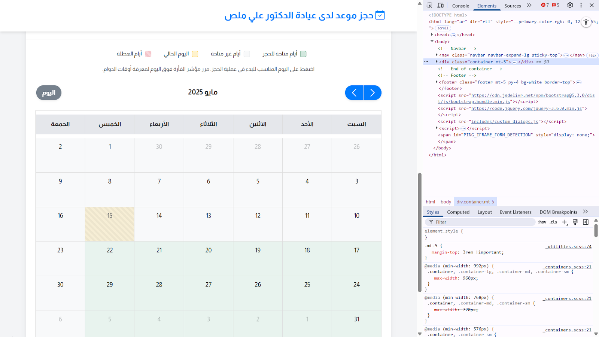Click div.container.mt-5 breadcrumb
This screenshot has width=599, height=337.
coord(475,202)
